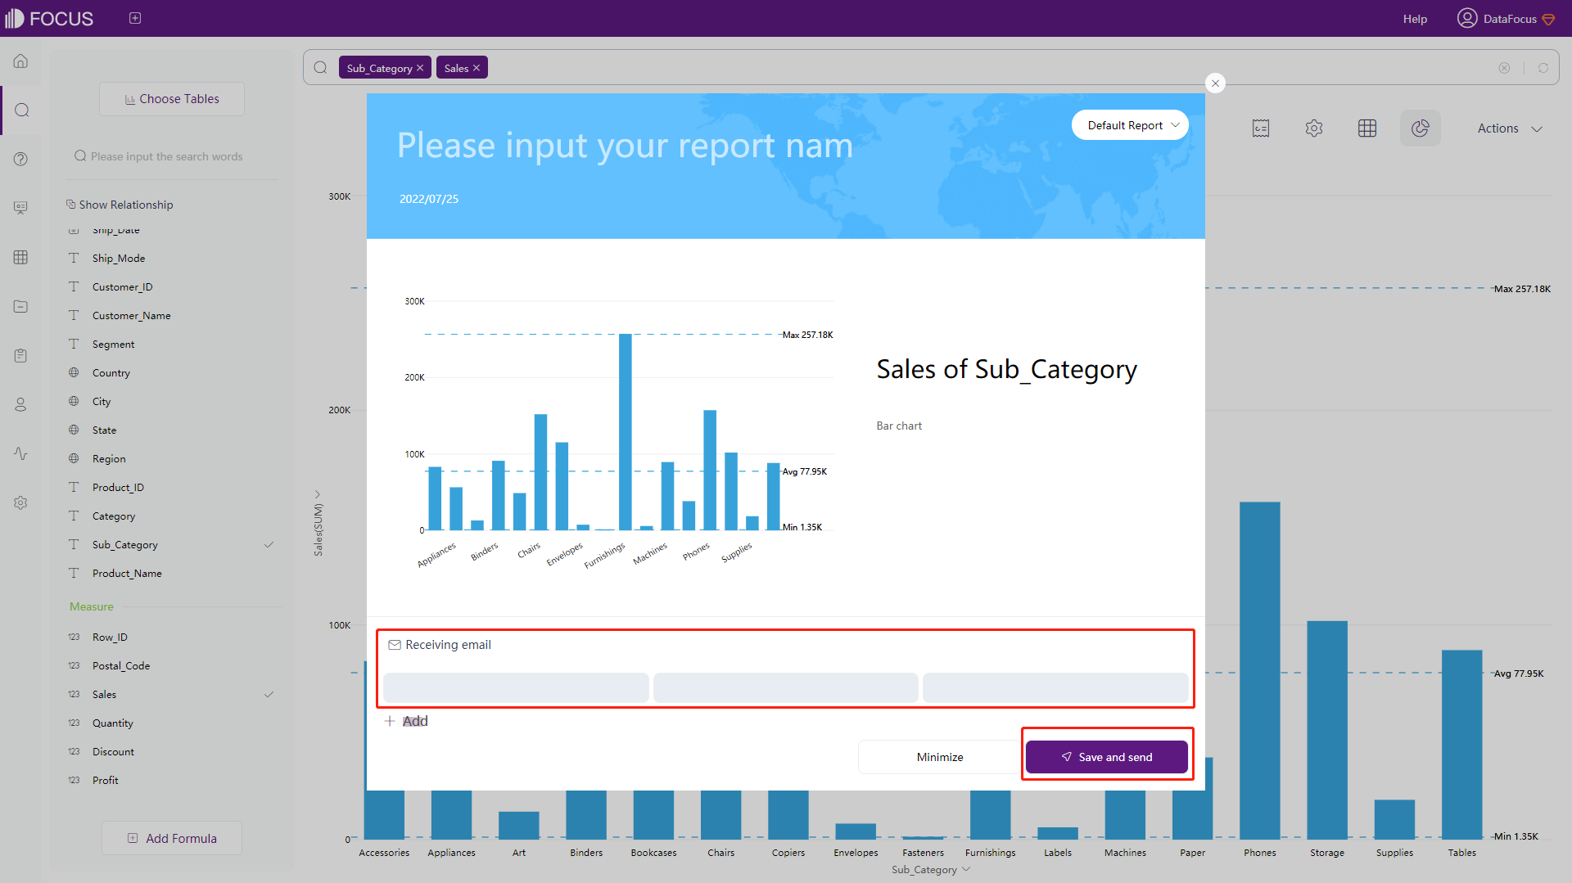Open the Default Report dropdown
This screenshot has height=883, width=1572.
click(1130, 125)
